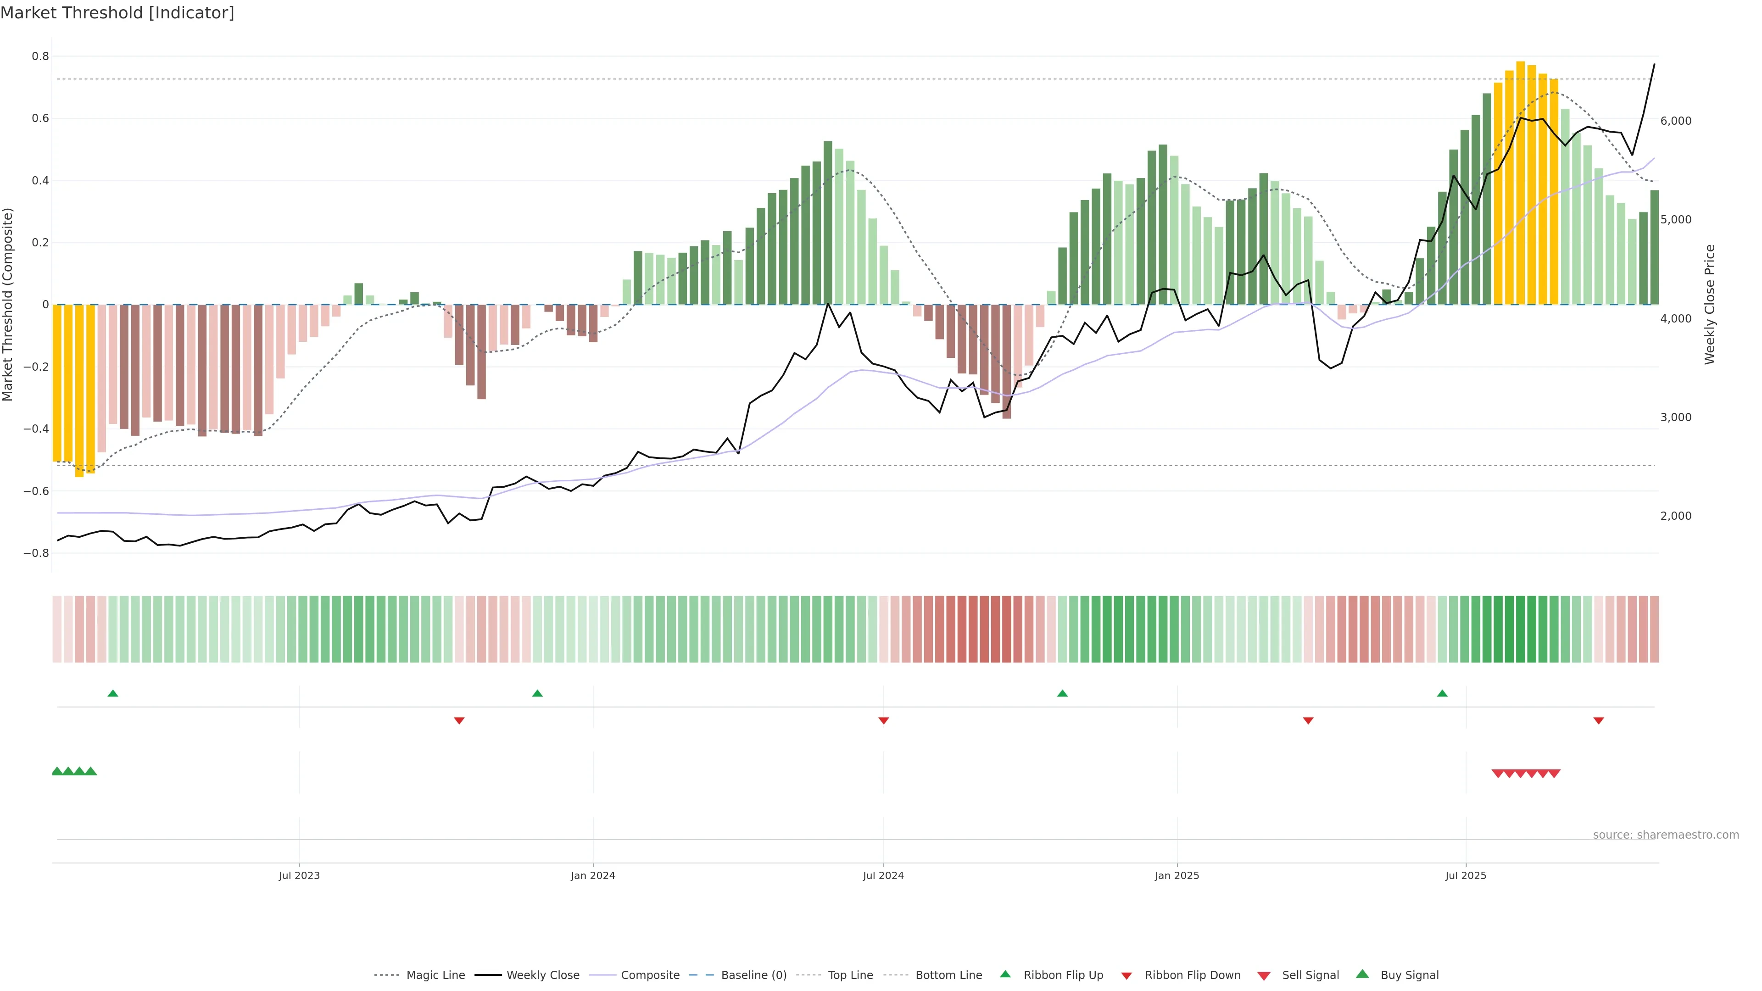
Task: Click the red ribbon flip down marker at Jul 2024
Action: click(x=883, y=720)
